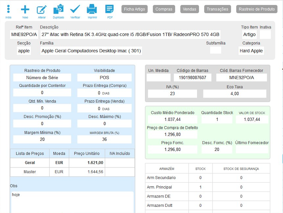283x213 pixels.
Task: Open the Compras tab
Action: pos(164,9)
